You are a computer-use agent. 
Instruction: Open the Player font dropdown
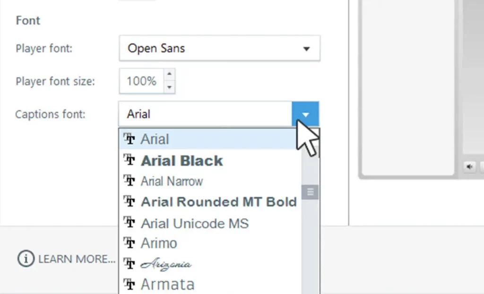[306, 49]
